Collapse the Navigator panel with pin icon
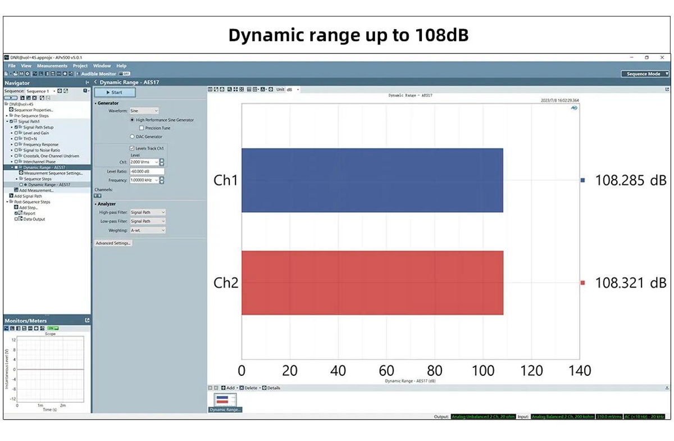This screenshot has width=674, height=441. (x=87, y=83)
